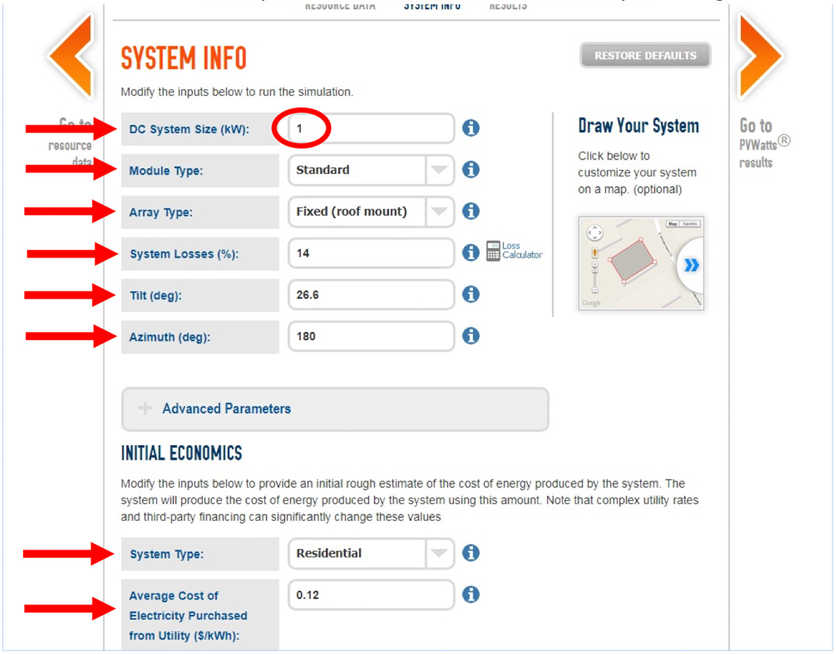
Task: Click the DC System Size input field
Action: (x=371, y=129)
